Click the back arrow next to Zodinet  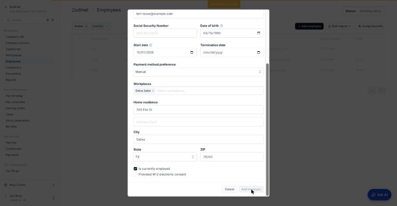coord(6,7)
